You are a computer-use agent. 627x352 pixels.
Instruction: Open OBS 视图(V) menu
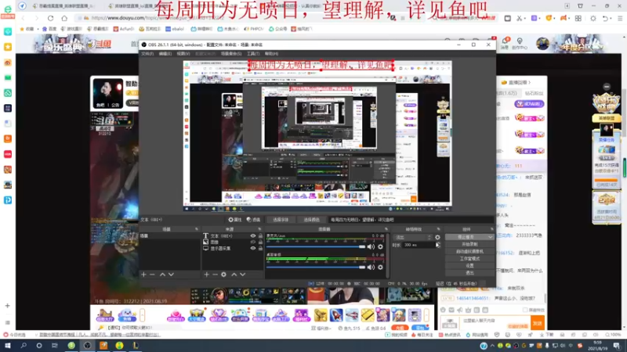pyautogui.click(x=183, y=53)
